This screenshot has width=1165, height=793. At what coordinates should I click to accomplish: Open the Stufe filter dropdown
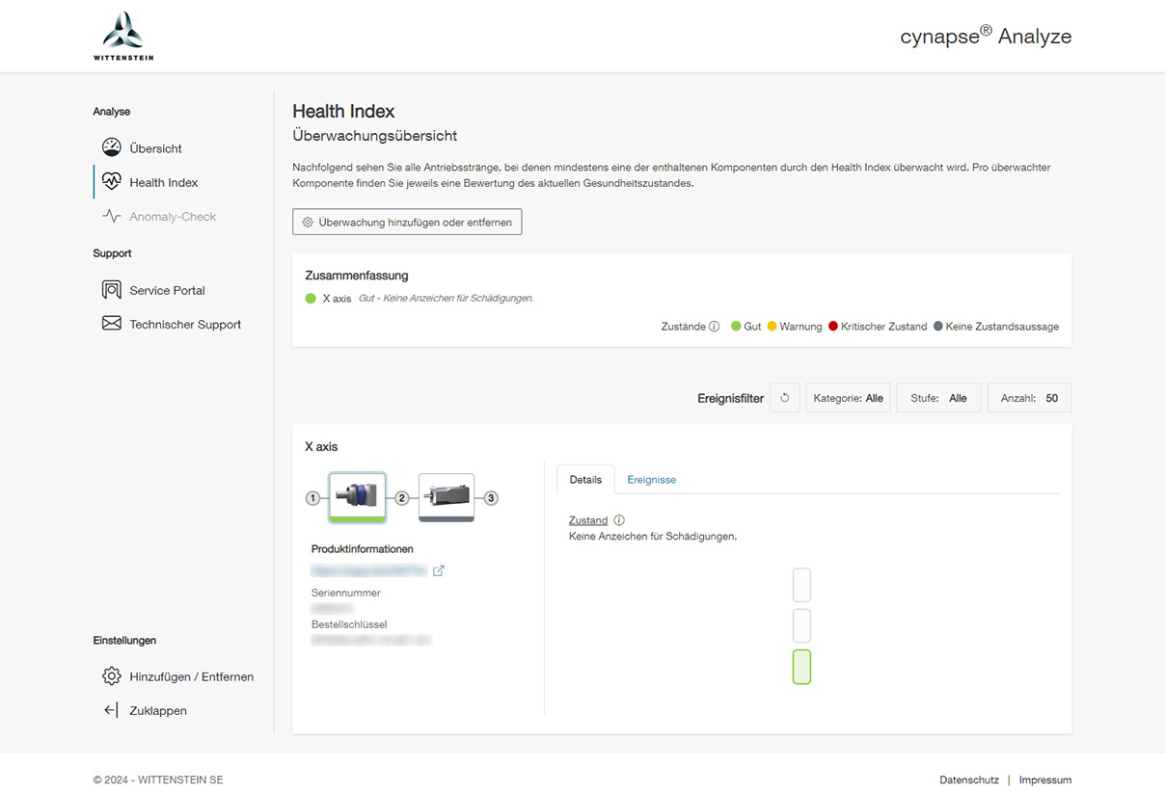[938, 398]
